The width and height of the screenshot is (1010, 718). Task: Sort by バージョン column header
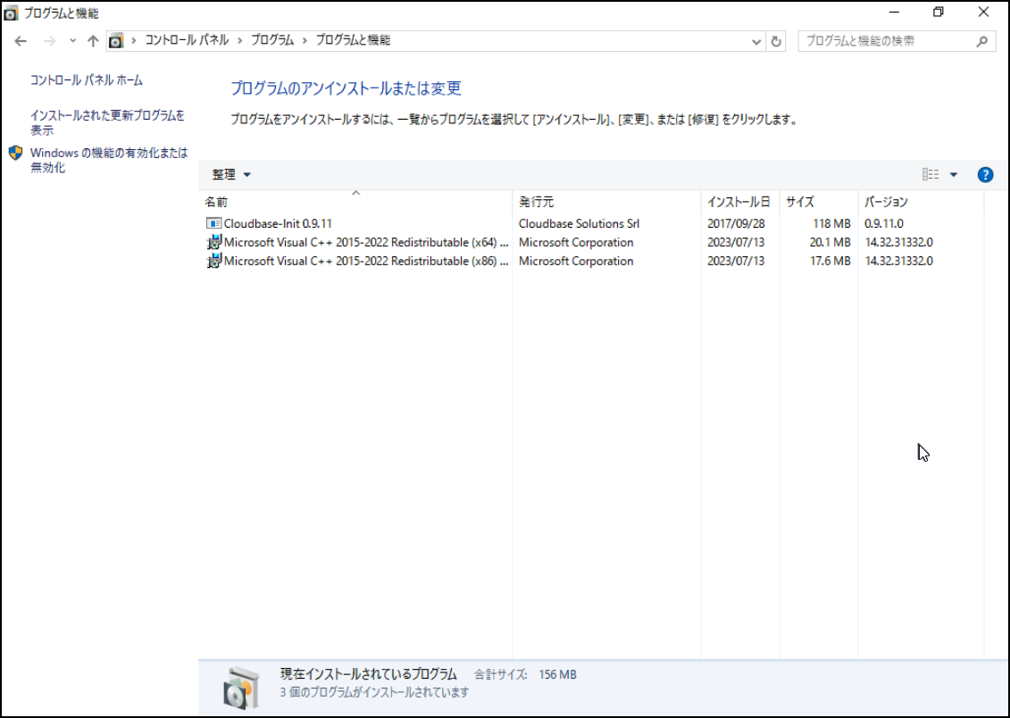click(x=921, y=202)
